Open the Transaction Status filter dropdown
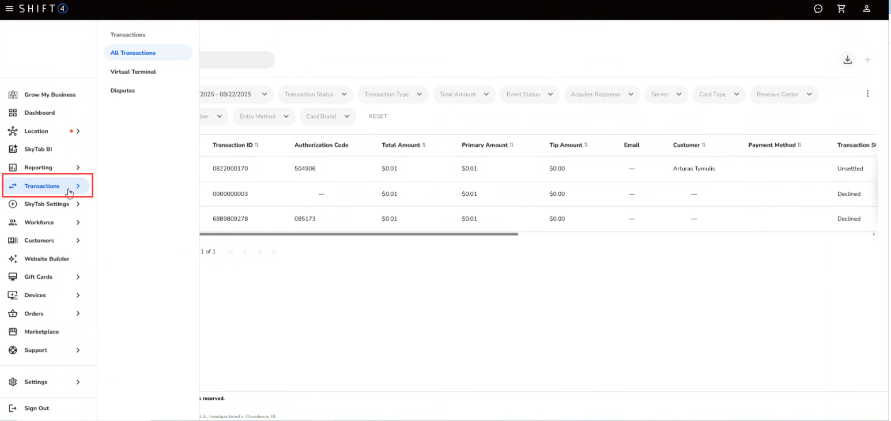This screenshot has width=891, height=421. coord(315,94)
